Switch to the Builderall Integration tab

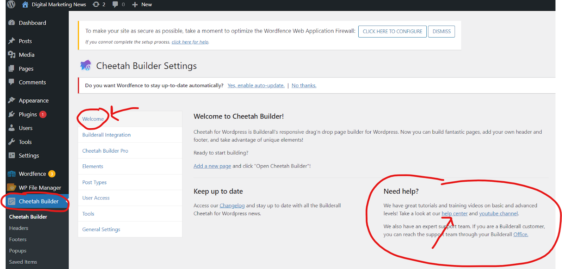tap(130, 135)
